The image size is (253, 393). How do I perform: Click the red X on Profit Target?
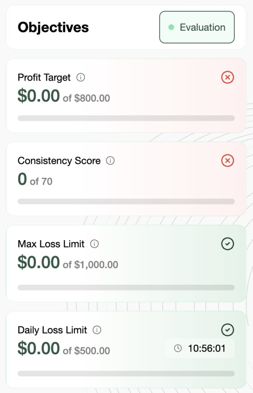coord(227,78)
